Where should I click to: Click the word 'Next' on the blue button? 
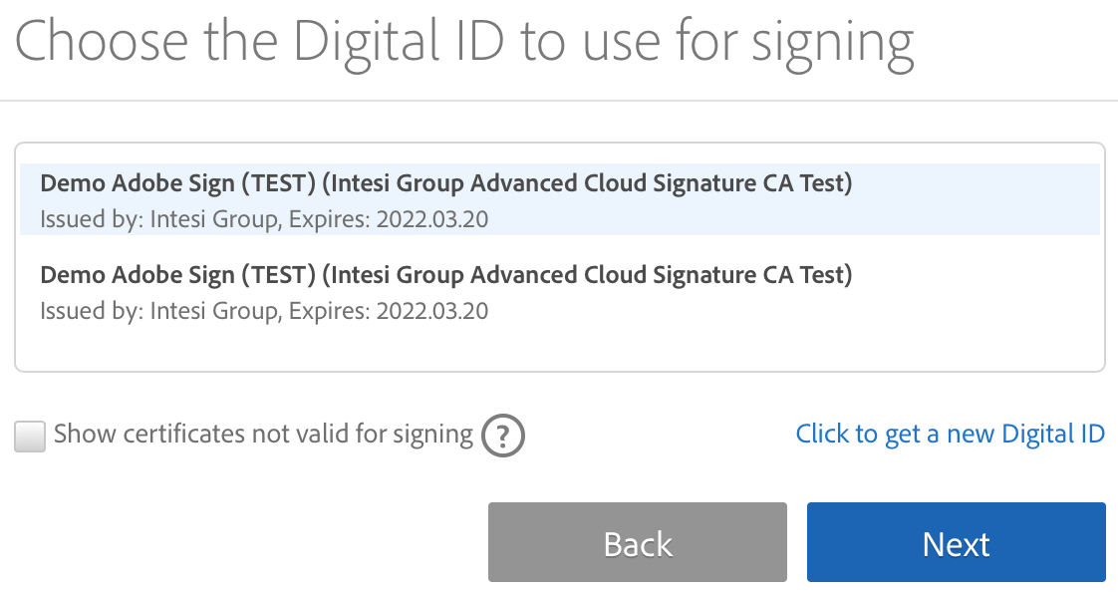coord(956,544)
